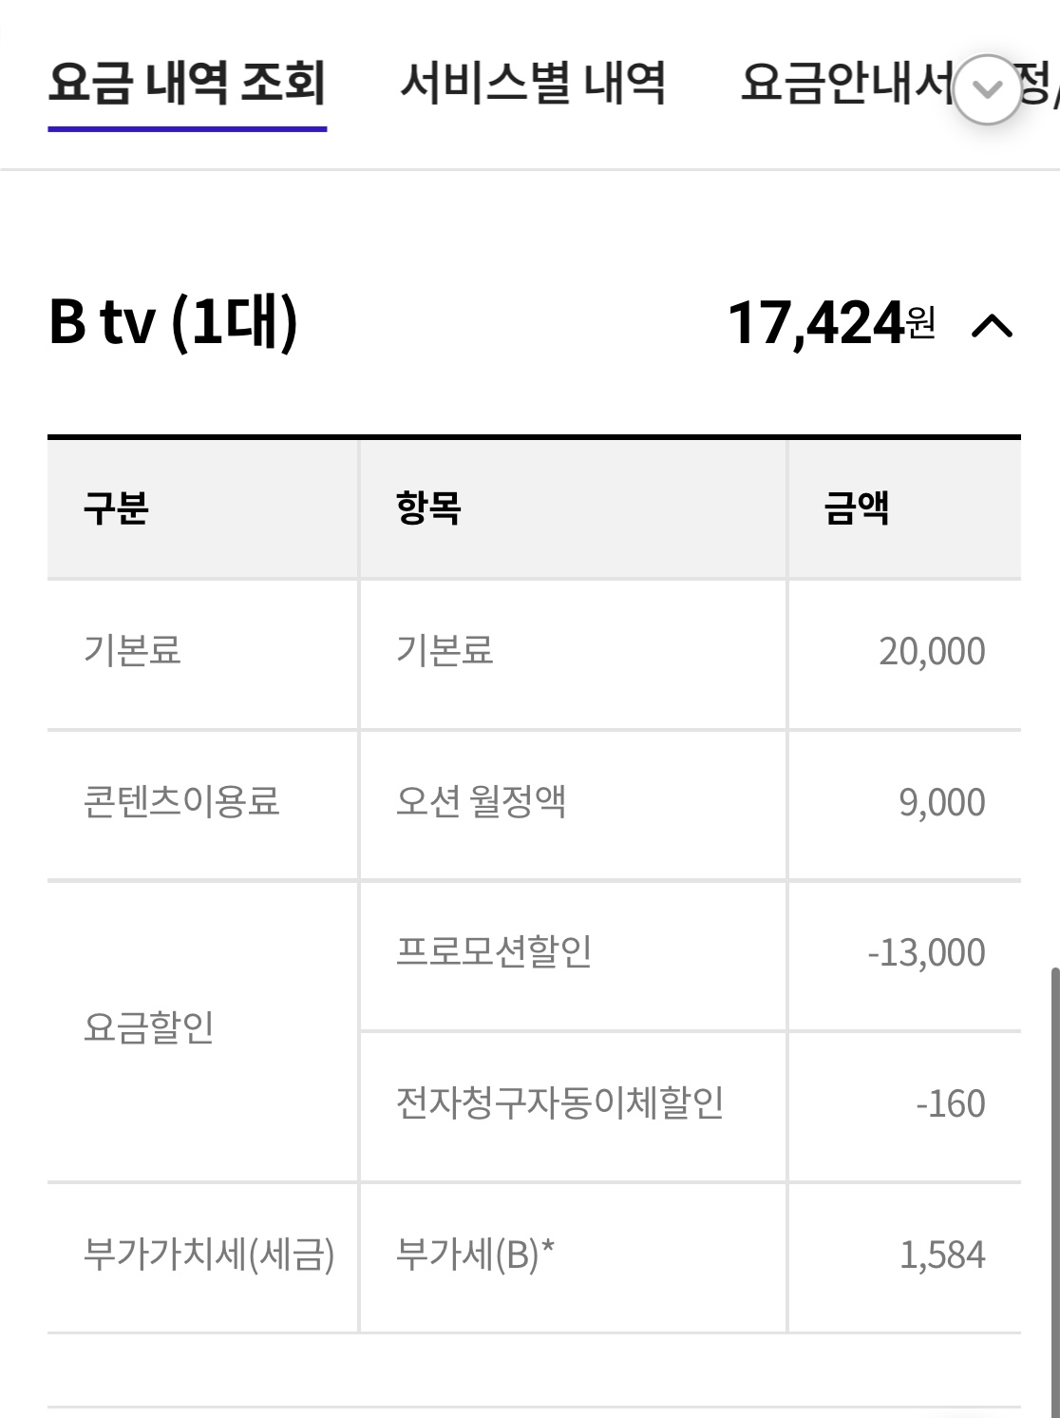Image resolution: width=1060 pixels, height=1418 pixels.
Task: Select the 요금안내서 tab
Action: pos(847,83)
